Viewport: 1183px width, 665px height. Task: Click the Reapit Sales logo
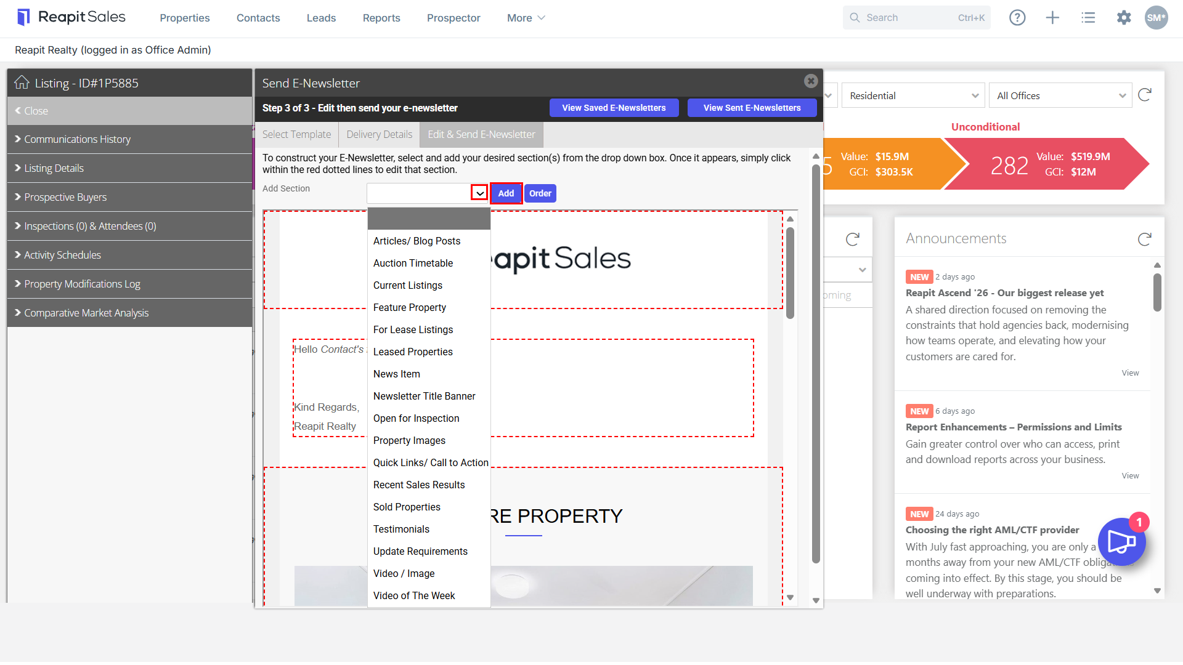click(x=71, y=17)
